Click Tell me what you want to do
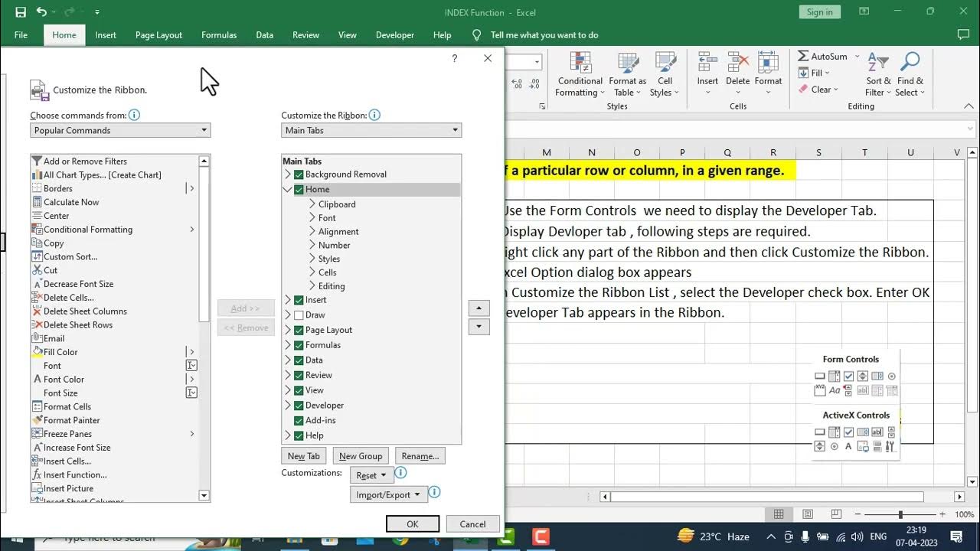This screenshot has width=980, height=551. point(544,35)
